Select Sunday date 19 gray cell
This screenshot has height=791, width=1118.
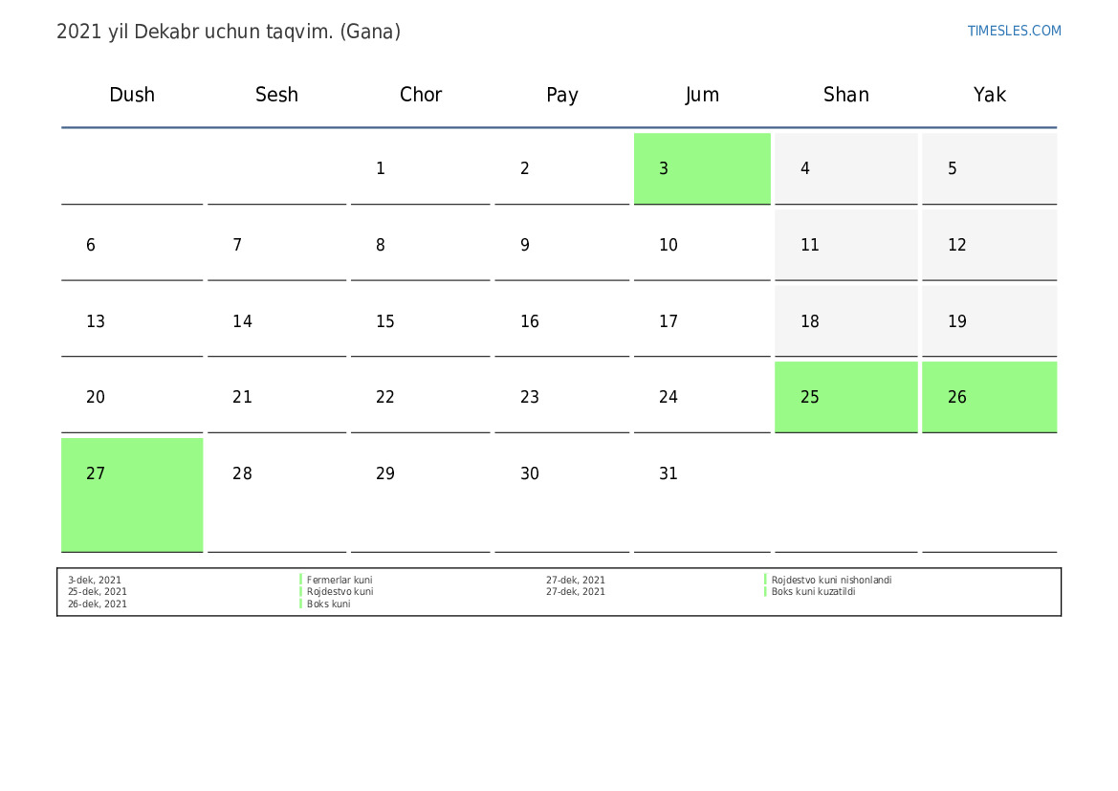[989, 321]
